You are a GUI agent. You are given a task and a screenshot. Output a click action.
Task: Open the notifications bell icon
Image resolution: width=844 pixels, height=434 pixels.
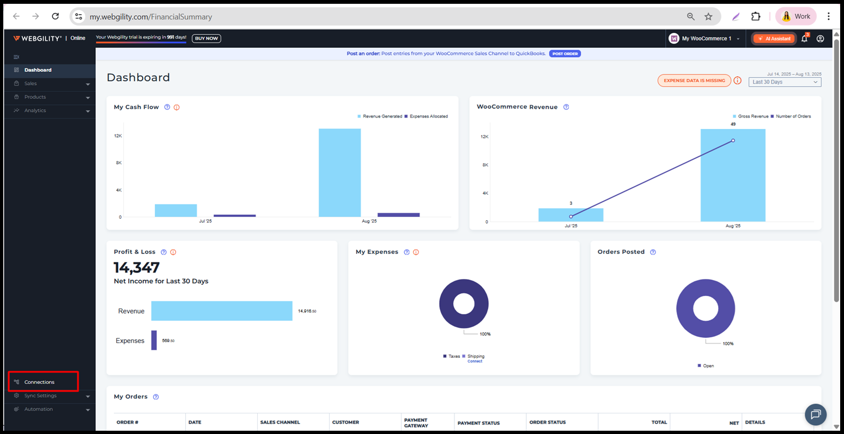[x=804, y=39]
